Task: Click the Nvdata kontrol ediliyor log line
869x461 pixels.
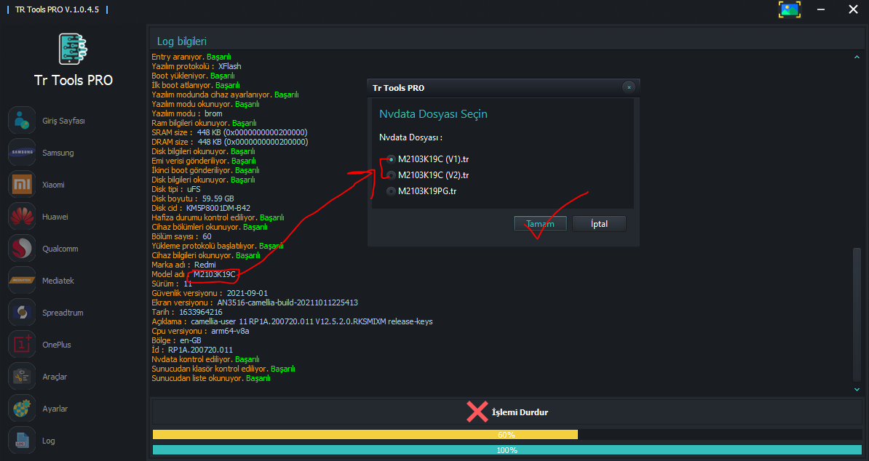Action: click(x=206, y=360)
